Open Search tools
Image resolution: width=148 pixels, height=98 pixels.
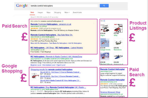77,13
